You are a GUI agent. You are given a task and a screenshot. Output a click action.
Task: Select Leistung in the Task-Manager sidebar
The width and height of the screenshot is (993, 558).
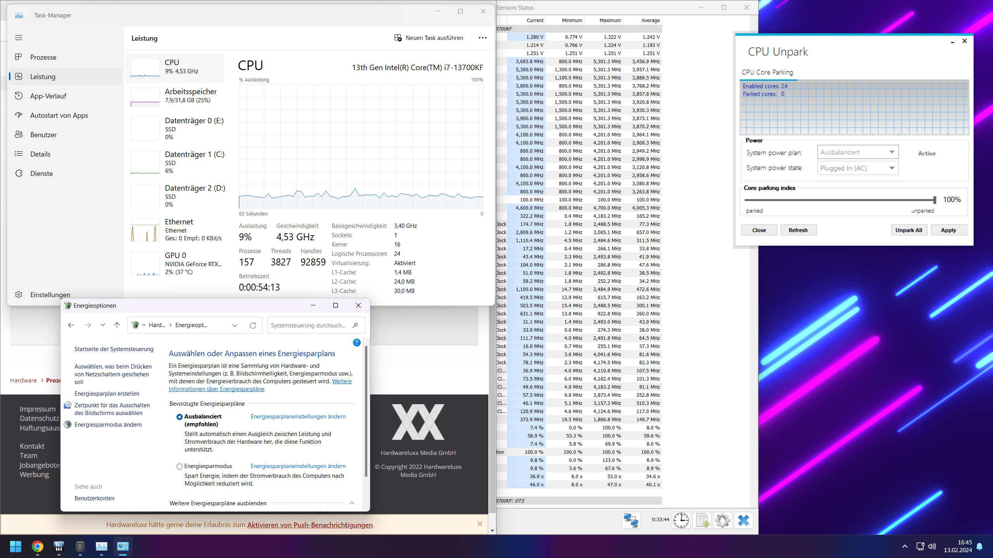point(65,76)
